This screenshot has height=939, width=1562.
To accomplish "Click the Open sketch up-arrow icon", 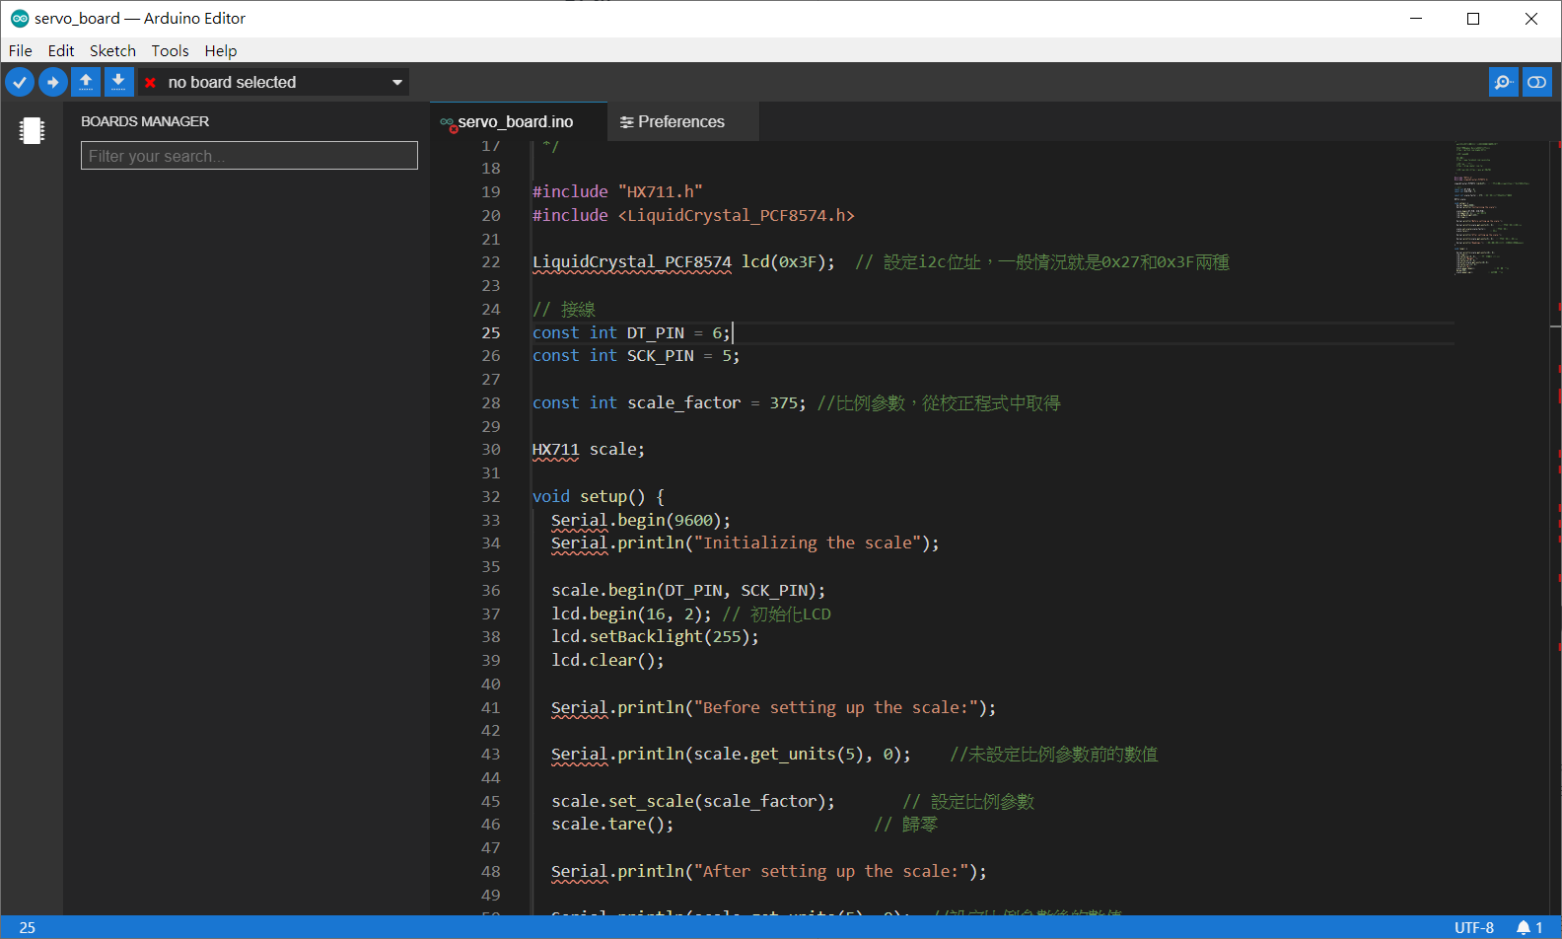I will click(86, 82).
